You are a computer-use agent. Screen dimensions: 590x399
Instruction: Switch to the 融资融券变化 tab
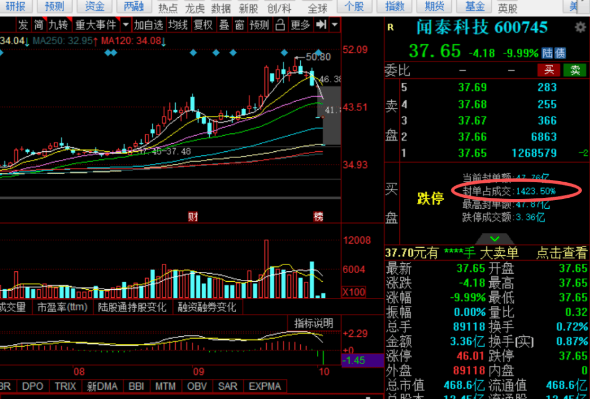point(207,307)
